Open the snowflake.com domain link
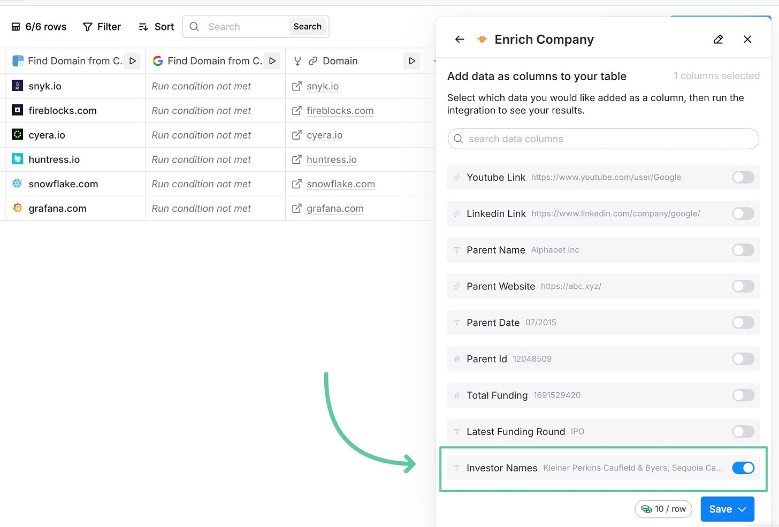The height and width of the screenshot is (527, 779). click(341, 184)
